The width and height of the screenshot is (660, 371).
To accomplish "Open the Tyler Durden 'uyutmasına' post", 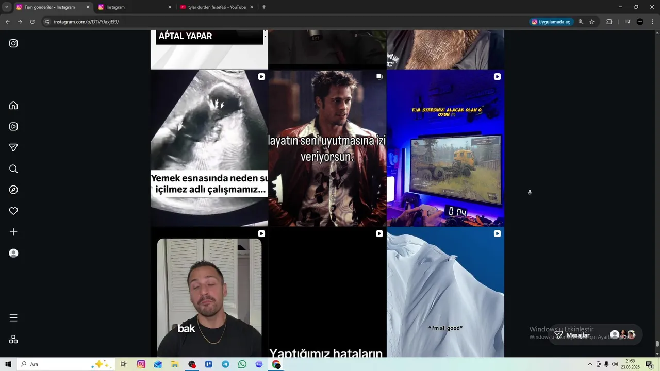I will 327,148.
